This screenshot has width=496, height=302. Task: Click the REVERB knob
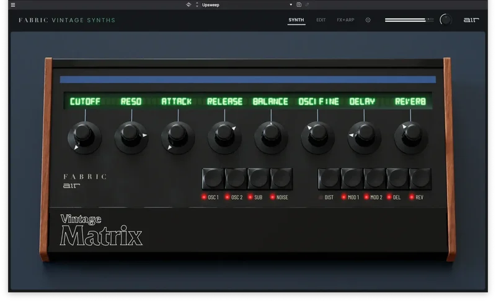coord(410,137)
